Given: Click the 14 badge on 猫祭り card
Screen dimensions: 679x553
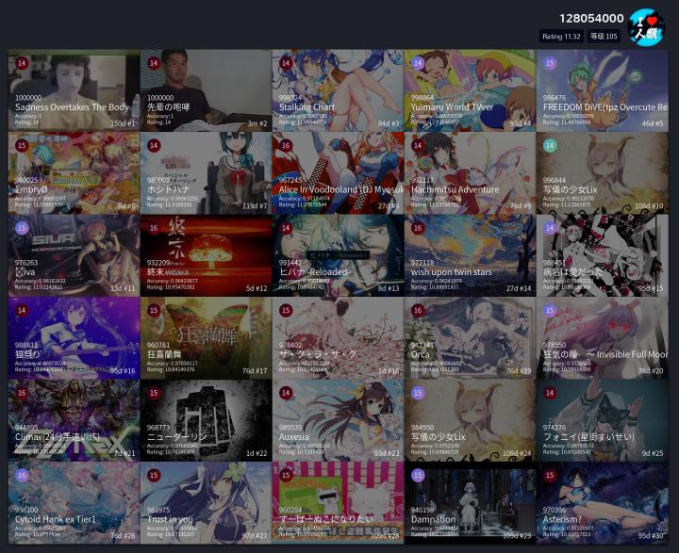Looking at the screenshot, I should [22, 310].
